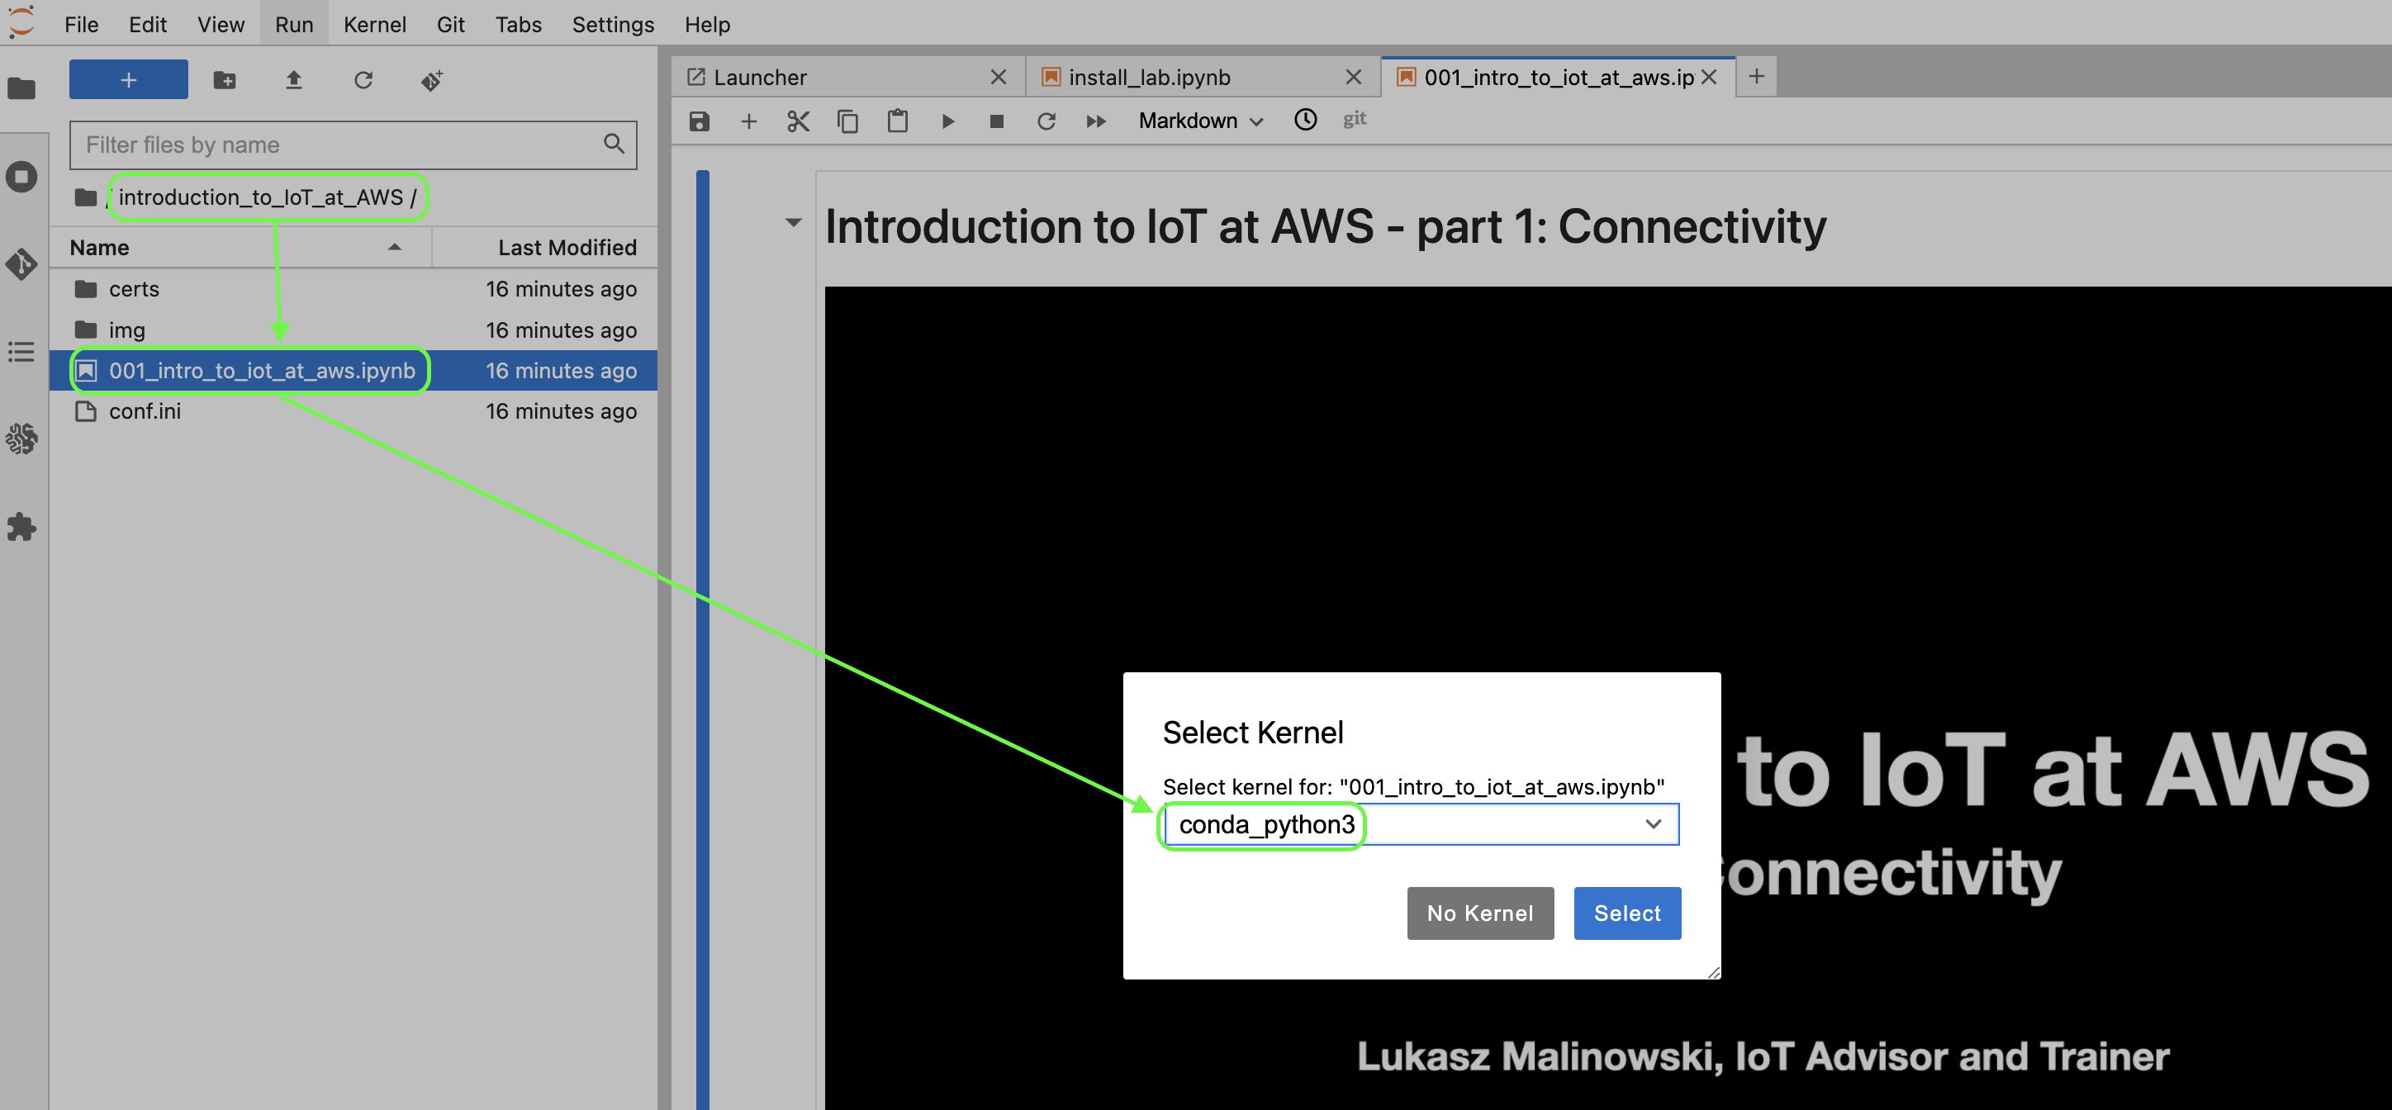
Task: Restart kernel and run all cells
Action: (x=1096, y=121)
